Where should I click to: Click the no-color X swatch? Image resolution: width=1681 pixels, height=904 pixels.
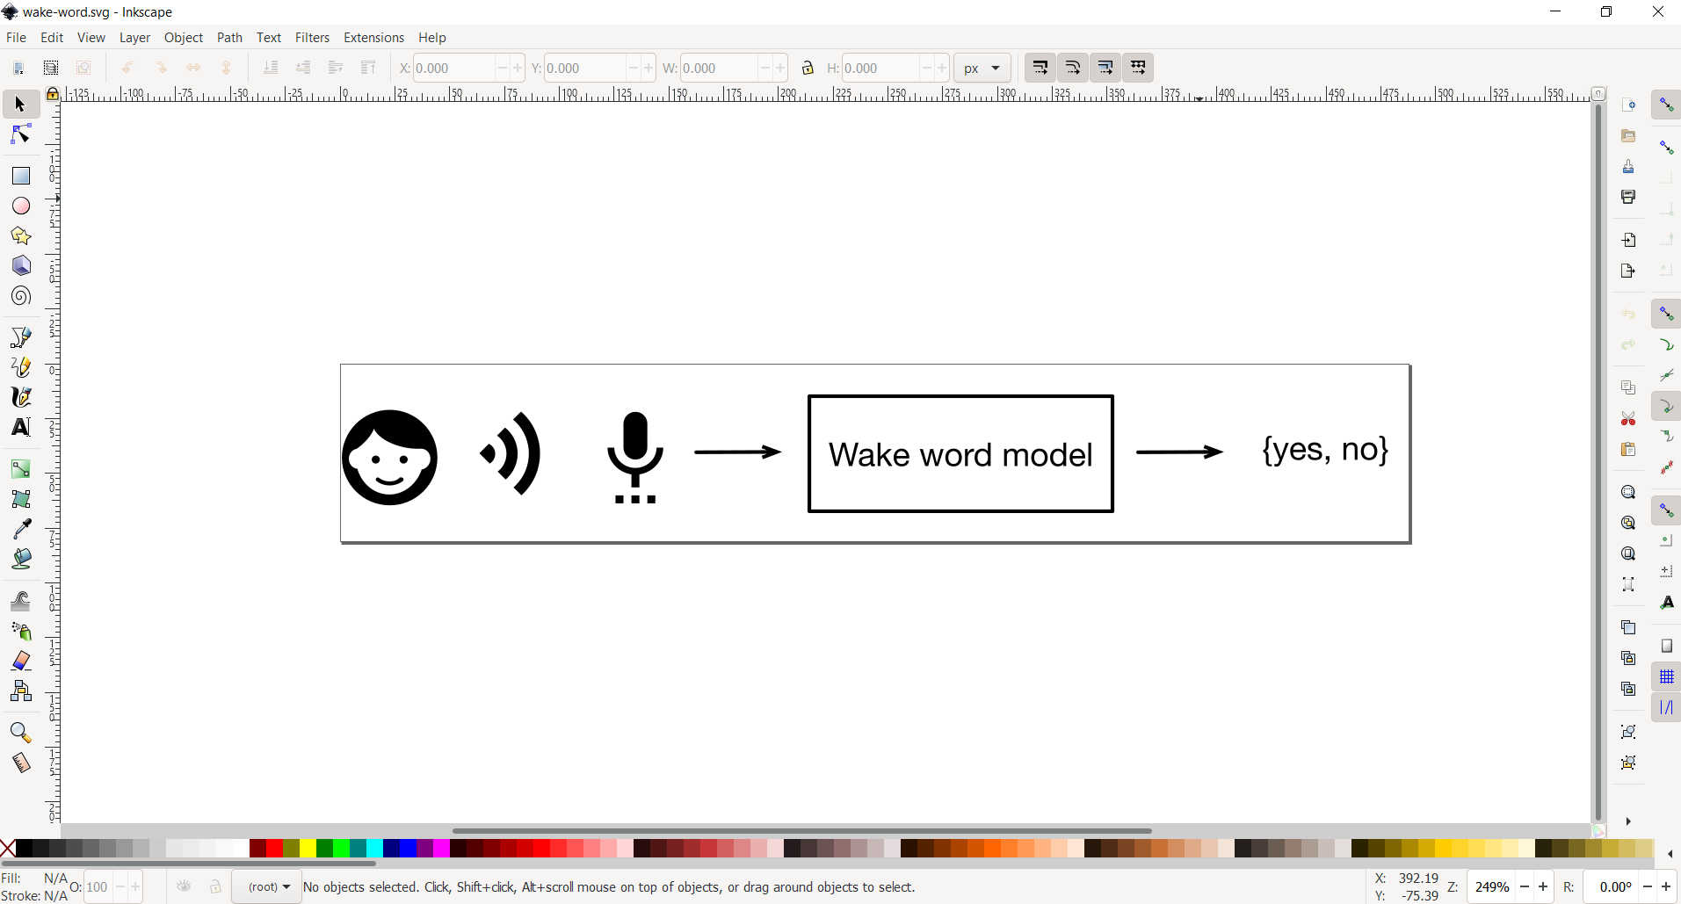tap(8, 848)
